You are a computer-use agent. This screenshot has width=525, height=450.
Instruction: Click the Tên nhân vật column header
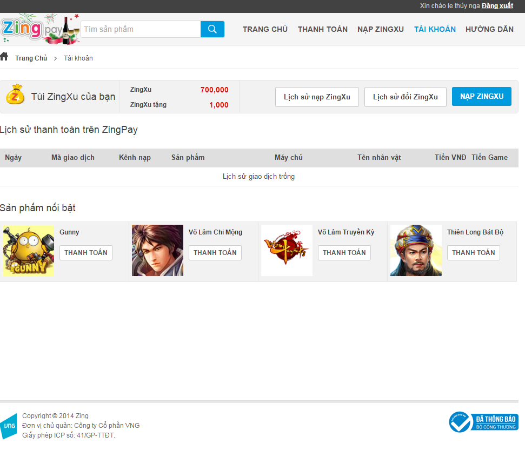click(x=379, y=158)
